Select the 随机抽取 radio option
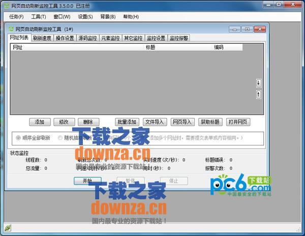 (60, 137)
